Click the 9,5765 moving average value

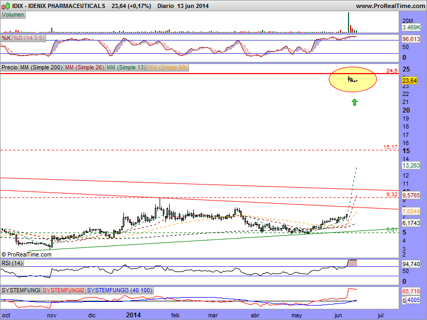pyautogui.click(x=411, y=195)
